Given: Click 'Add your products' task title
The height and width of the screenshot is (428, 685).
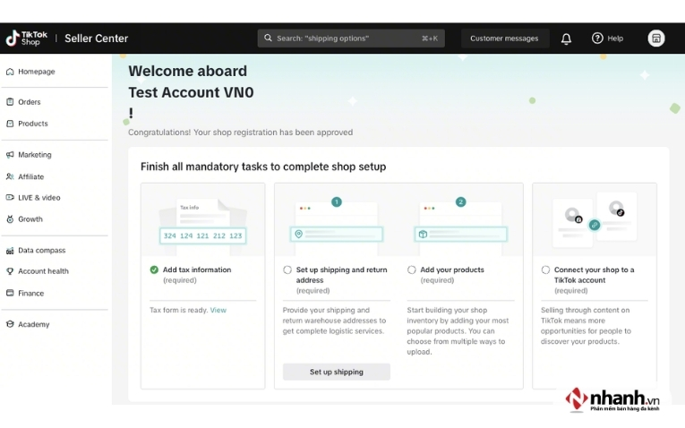Looking at the screenshot, I should tap(452, 270).
